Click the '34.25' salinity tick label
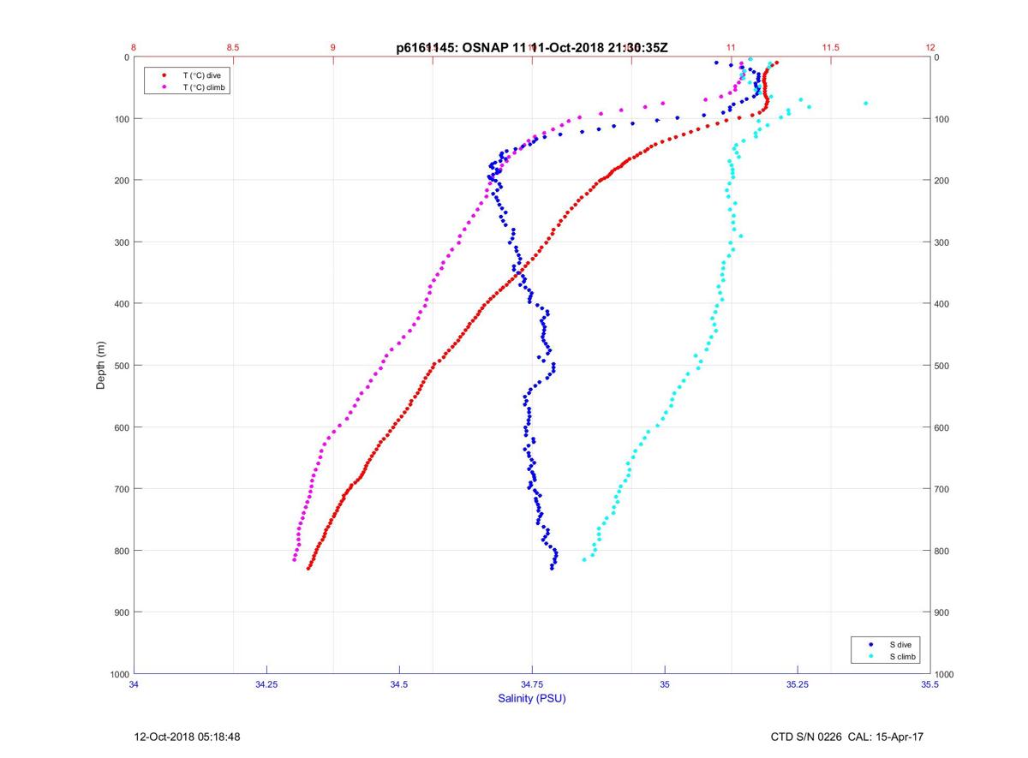This screenshot has height=758, width=1028. pyautogui.click(x=266, y=684)
